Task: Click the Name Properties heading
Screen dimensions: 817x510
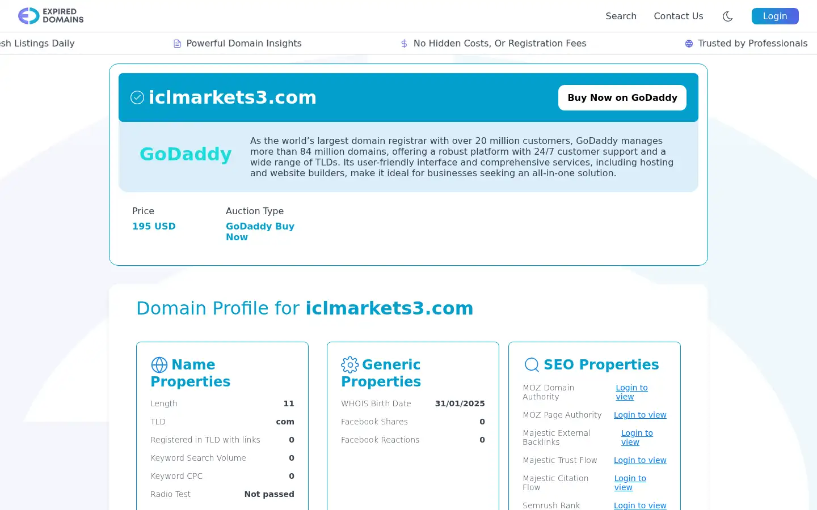Action: [191, 373]
